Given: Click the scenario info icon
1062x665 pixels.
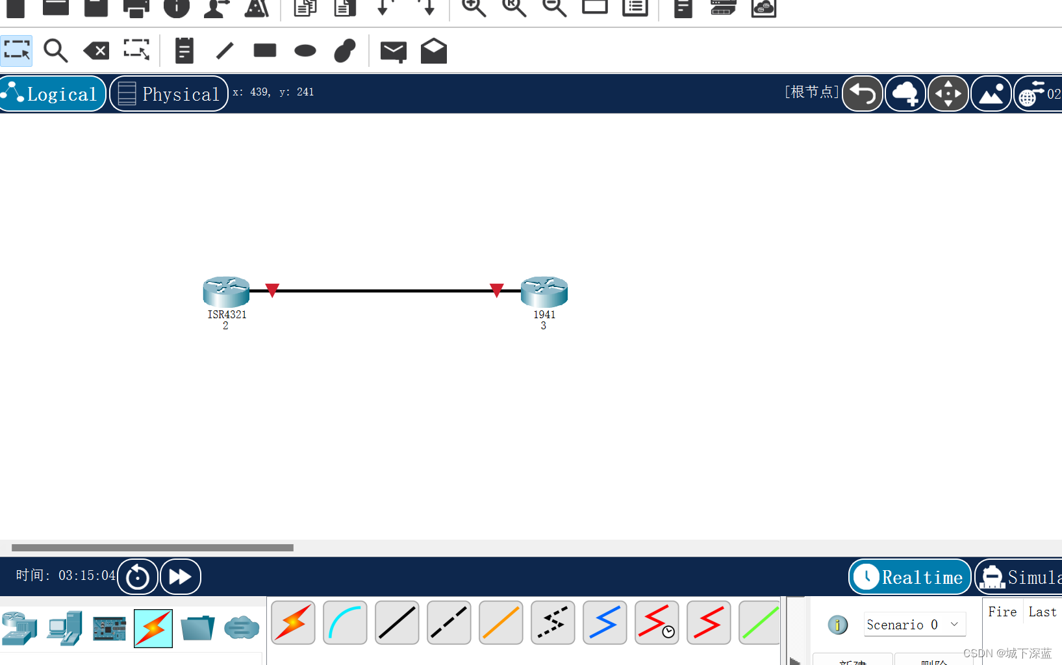Looking at the screenshot, I should pyautogui.click(x=838, y=625).
